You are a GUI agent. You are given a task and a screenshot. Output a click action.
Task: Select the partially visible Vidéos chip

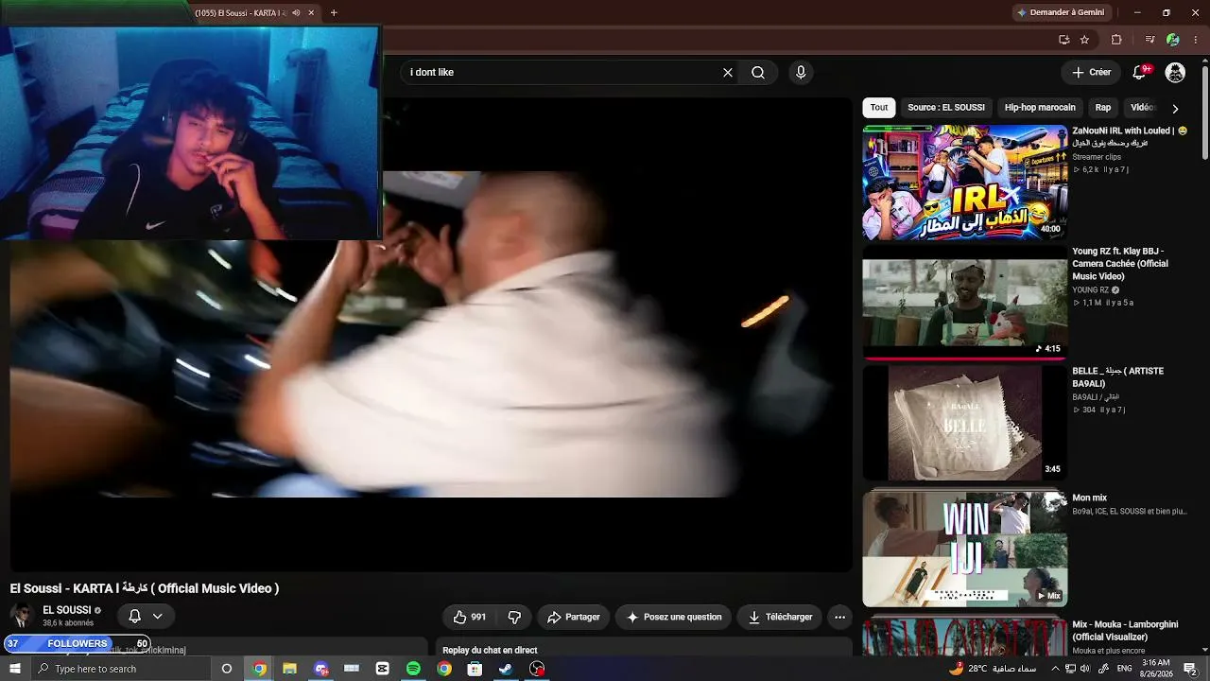[1143, 108]
